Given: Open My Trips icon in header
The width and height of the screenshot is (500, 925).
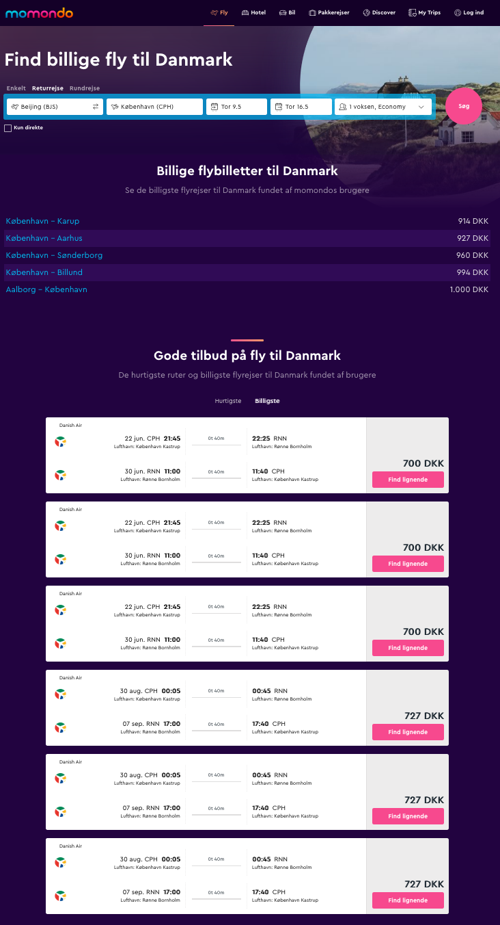Looking at the screenshot, I should 413,13.
